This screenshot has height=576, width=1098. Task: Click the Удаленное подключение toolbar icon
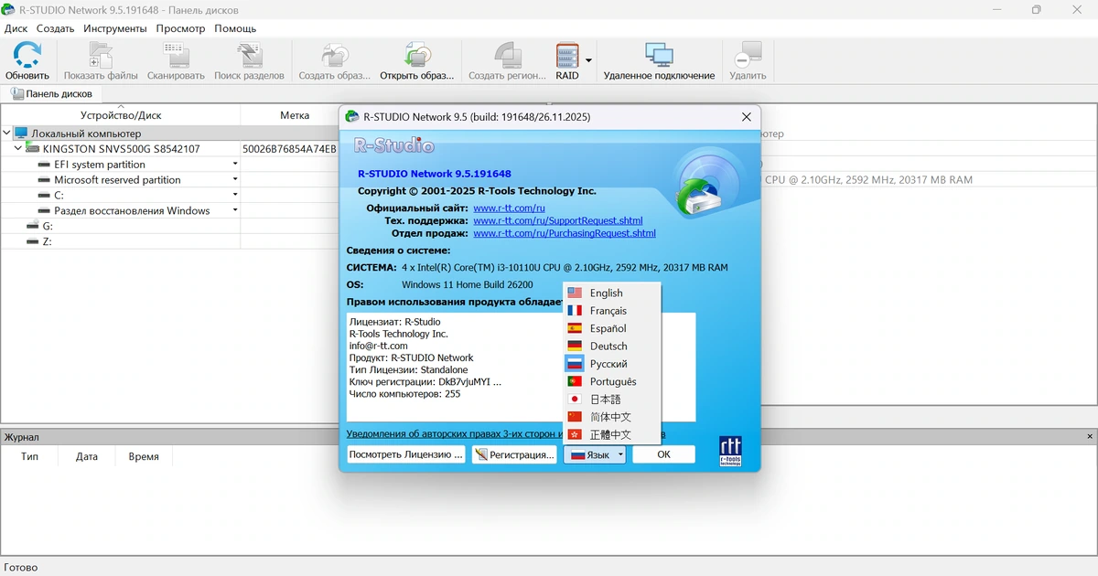(659, 55)
